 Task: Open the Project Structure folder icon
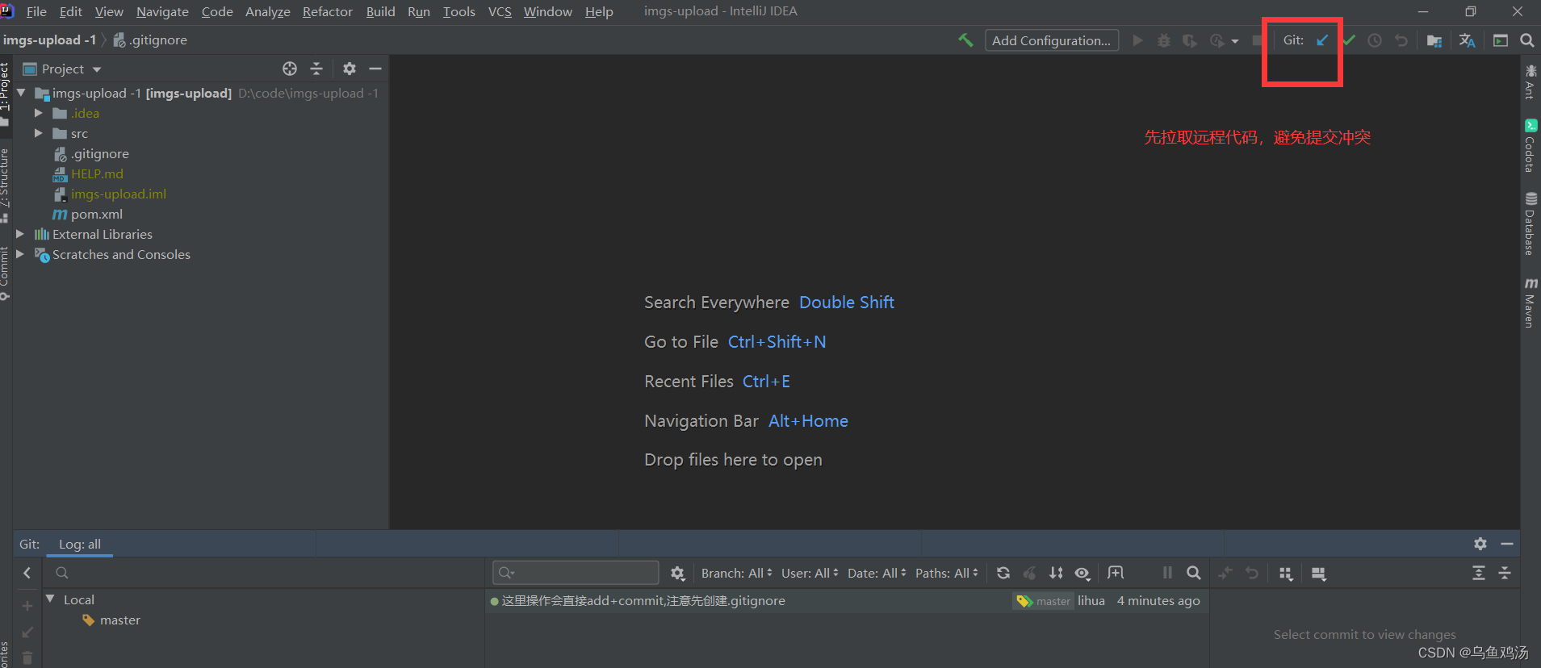1434,40
